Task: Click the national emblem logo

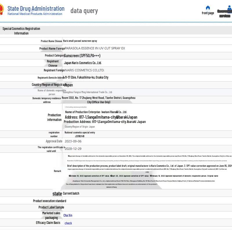Action: coord(1,10)
